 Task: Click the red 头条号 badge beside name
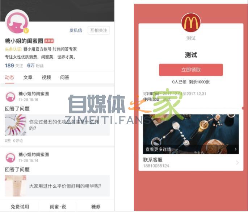[x=49, y=41]
